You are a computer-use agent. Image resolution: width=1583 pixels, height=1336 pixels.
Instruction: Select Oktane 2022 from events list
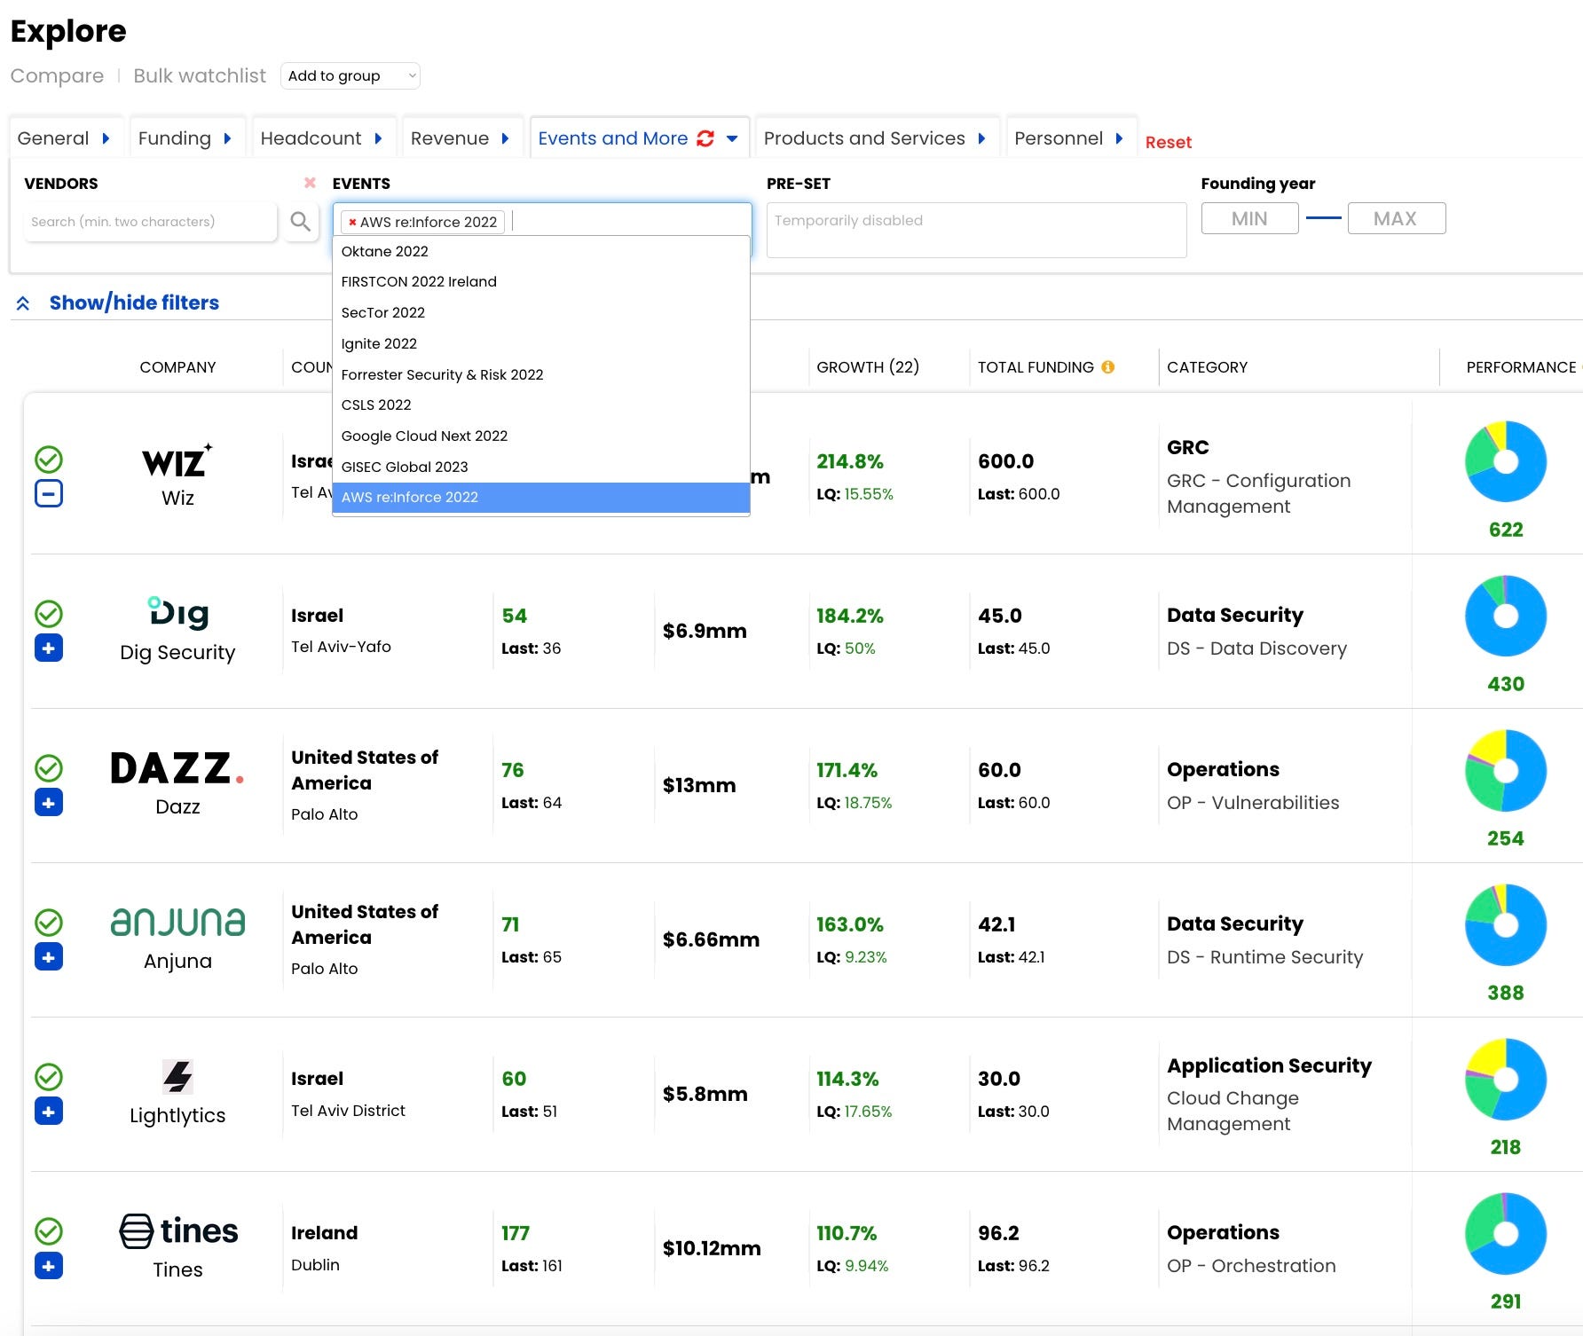coord(541,251)
